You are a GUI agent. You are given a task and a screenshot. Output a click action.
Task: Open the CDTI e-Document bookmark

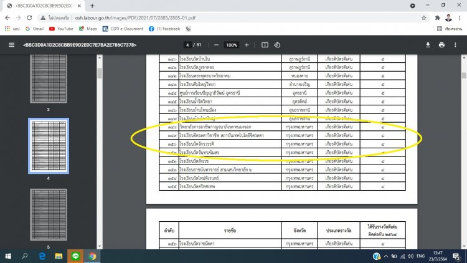coord(123,29)
